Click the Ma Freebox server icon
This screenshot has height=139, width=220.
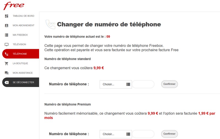click(7, 35)
